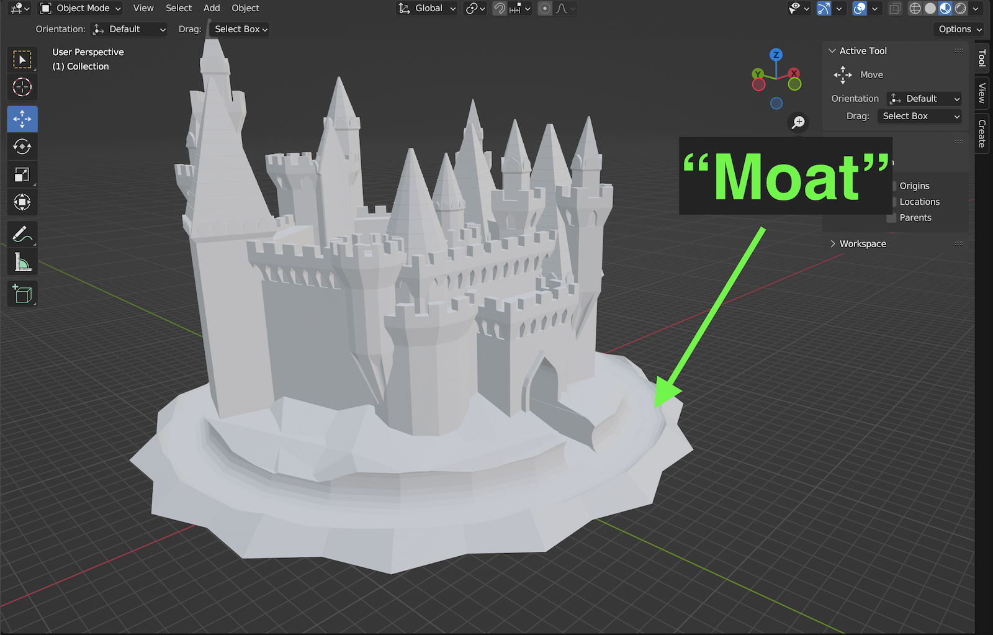Click the zoom magnifier viewport button
Screen dimensions: 993x635
click(798, 122)
